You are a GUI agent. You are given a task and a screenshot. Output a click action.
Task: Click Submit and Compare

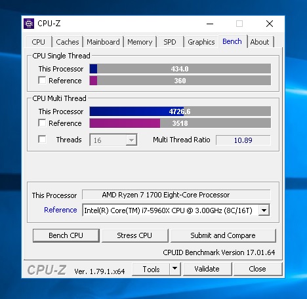[223, 235]
